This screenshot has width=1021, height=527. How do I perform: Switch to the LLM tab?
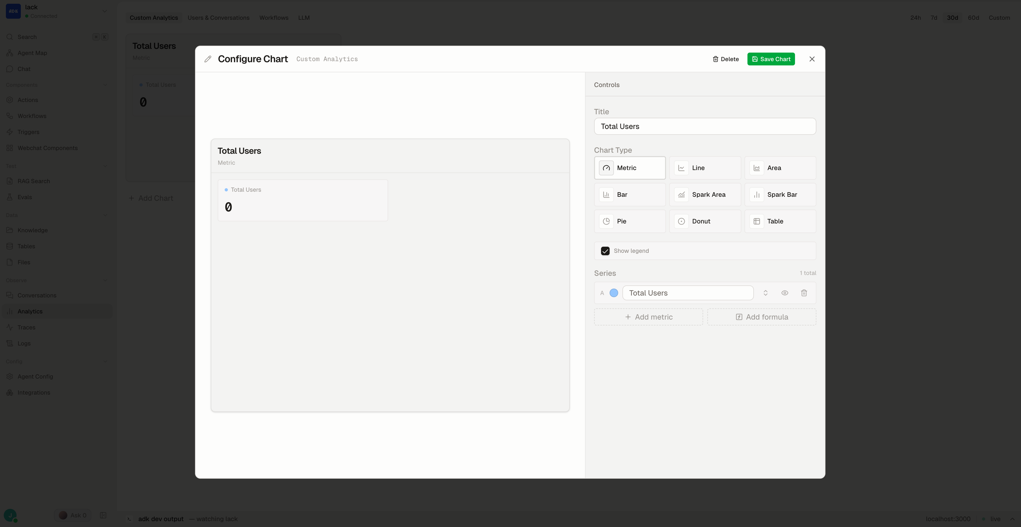point(304,18)
